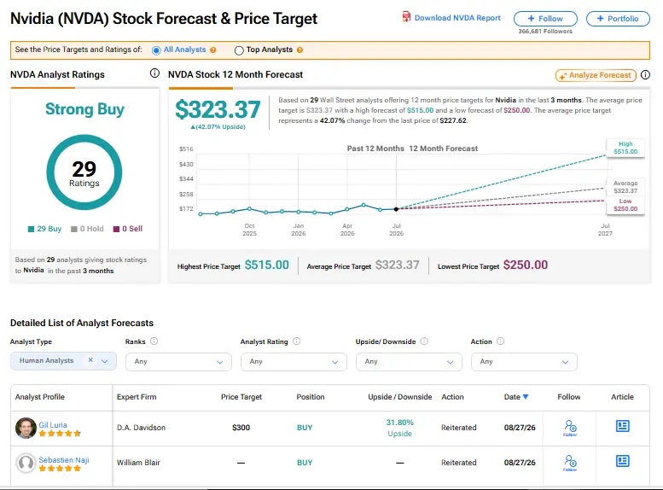Open the Ranks dropdown
The width and height of the screenshot is (663, 490).
coord(178,362)
